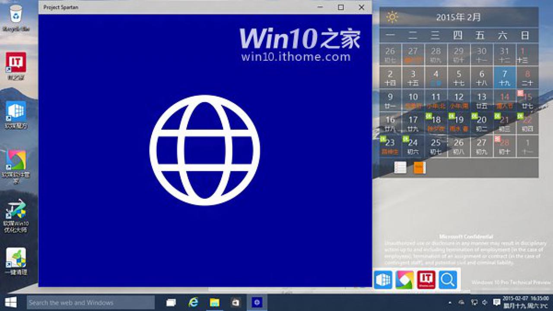Select February 19 in the calendar
This screenshot has width=553, height=311.
tap(459, 123)
